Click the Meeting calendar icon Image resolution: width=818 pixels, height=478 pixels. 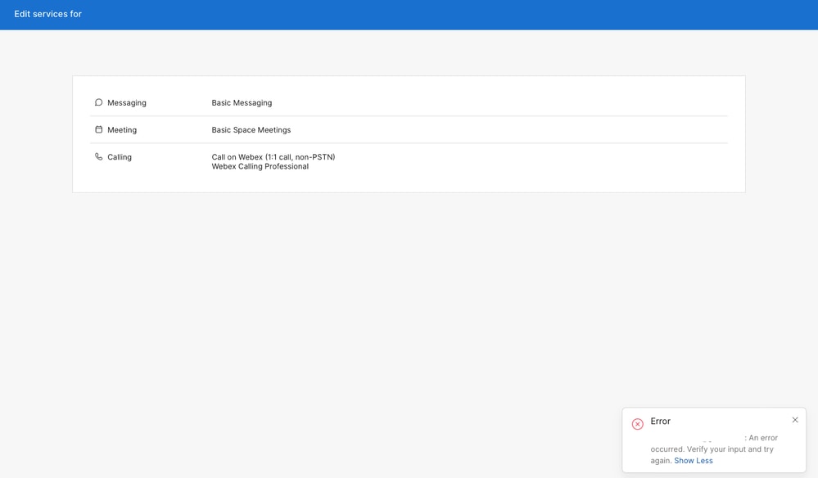click(x=98, y=129)
